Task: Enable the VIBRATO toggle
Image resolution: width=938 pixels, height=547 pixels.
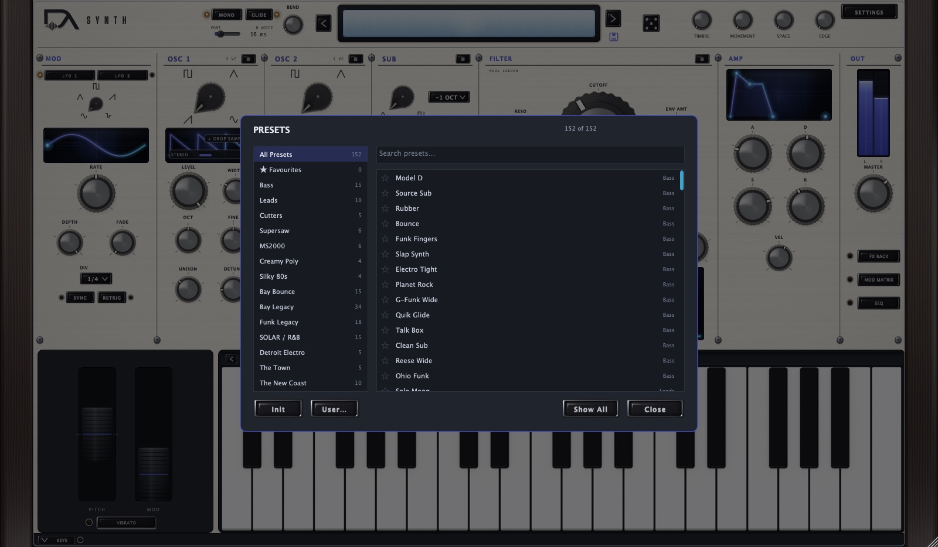Action: [x=126, y=522]
